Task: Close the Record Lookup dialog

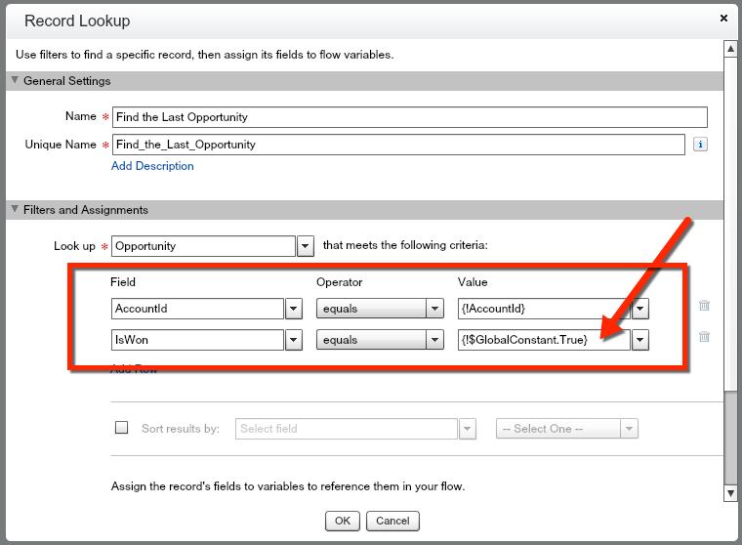Action: point(723,19)
